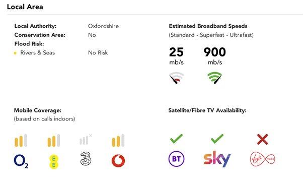Click the 25 mb/s speed figure

click(176, 56)
